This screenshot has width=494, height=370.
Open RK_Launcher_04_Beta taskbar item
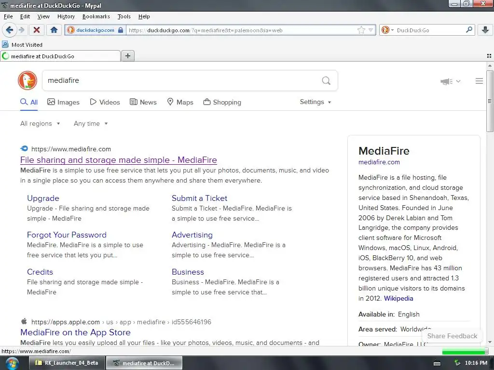[67, 363]
